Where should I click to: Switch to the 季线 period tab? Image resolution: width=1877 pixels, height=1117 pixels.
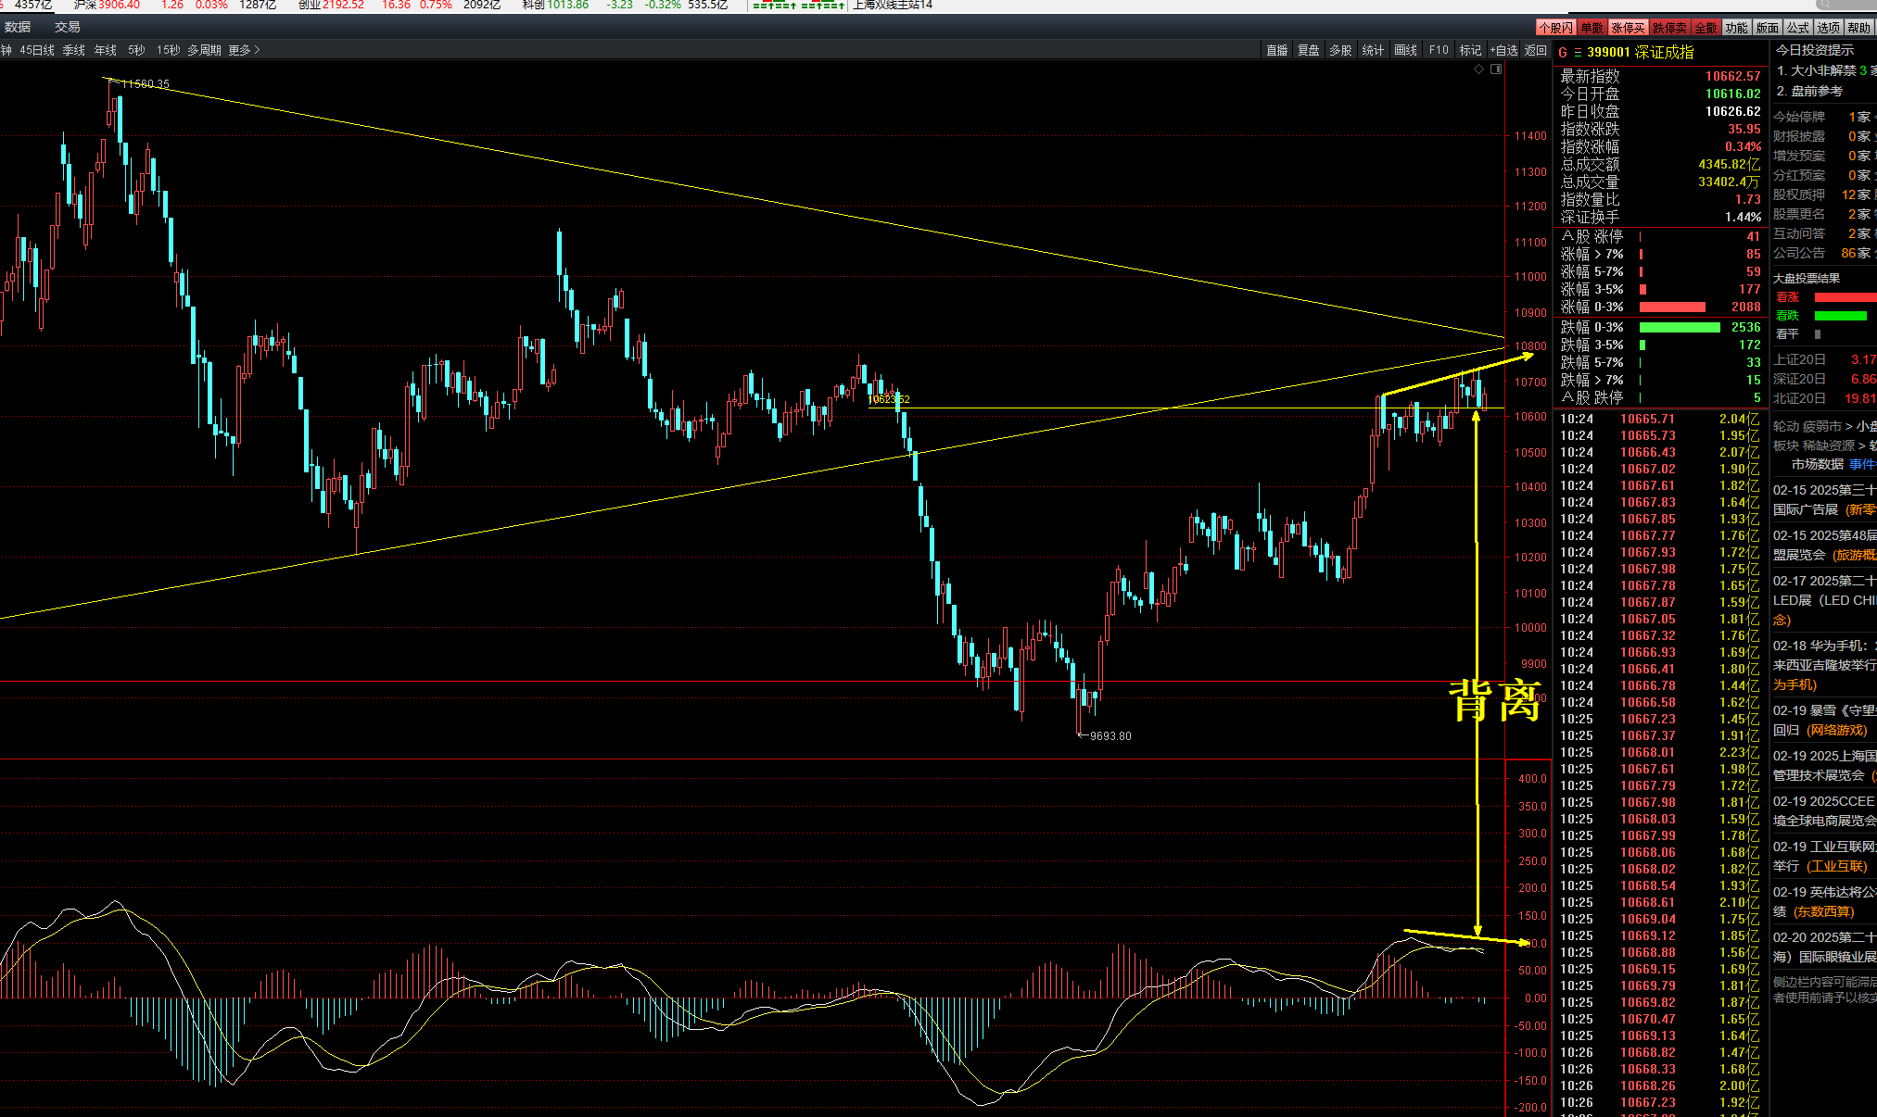[x=74, y=50]
